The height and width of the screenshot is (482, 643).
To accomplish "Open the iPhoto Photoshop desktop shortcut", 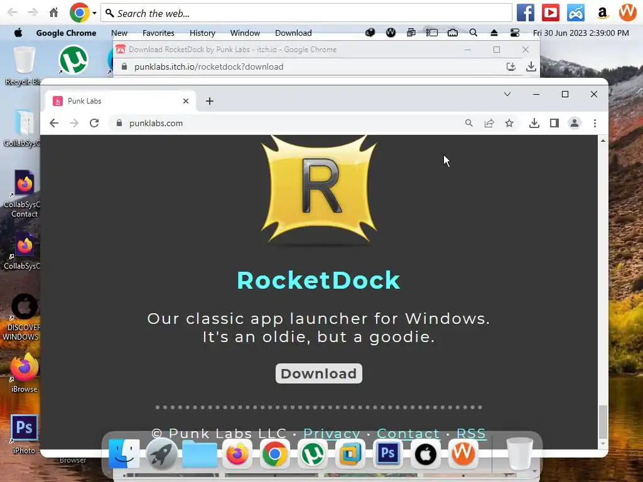I will (x=24, y=434).
